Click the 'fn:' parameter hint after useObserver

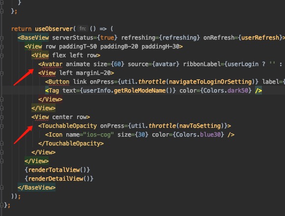pyautogui.click(x=83, y=28)
